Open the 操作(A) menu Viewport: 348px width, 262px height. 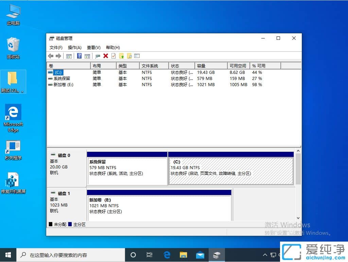(74, 47)
